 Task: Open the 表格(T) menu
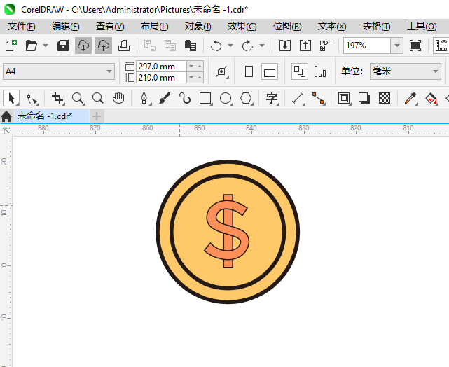pos(377,27)
